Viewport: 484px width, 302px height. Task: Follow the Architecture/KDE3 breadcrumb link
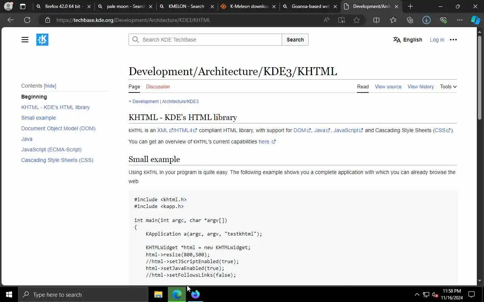180,101
